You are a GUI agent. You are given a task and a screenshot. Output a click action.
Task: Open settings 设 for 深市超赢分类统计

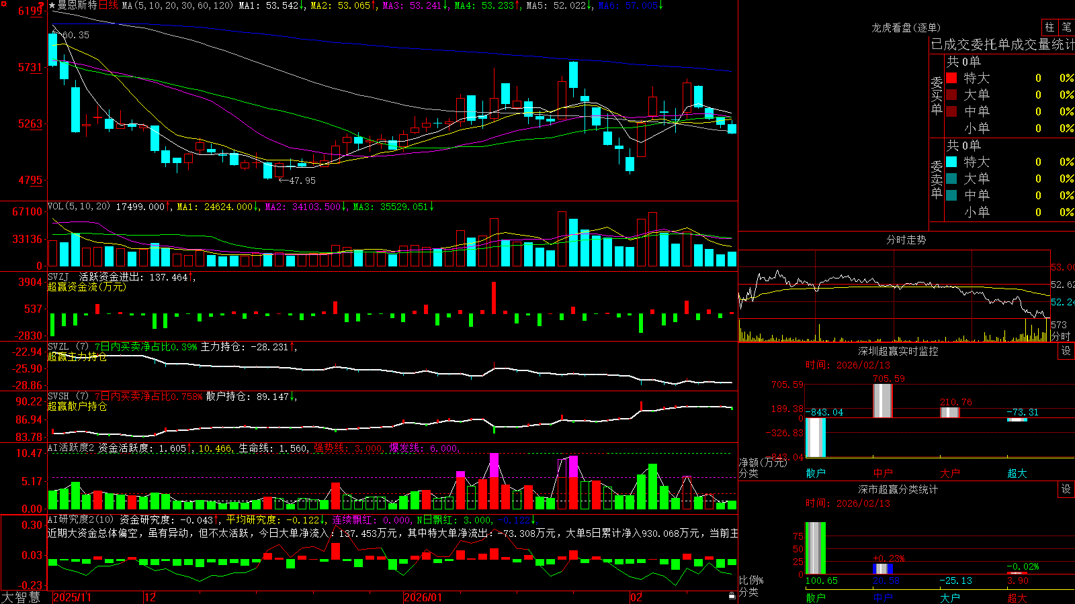[x=1066, y=489]
